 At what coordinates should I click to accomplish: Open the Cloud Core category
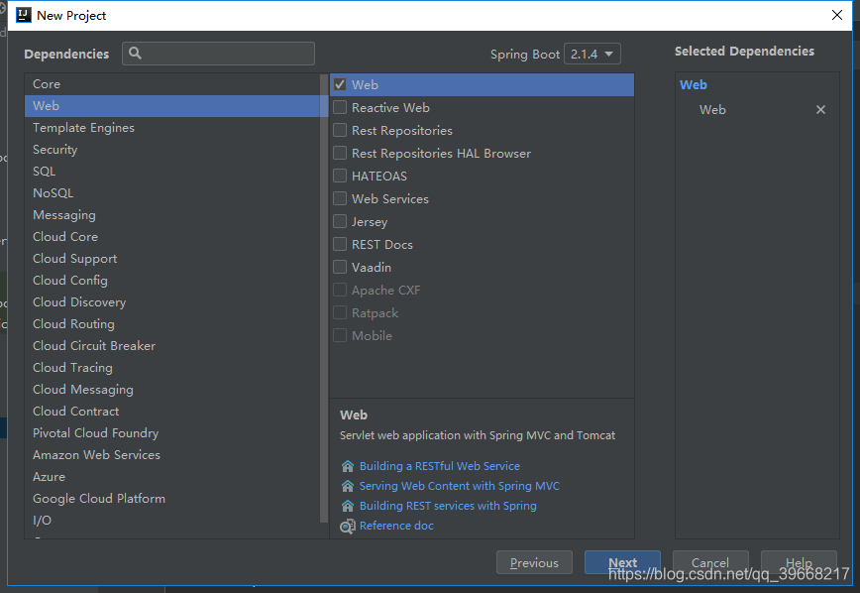172,237
